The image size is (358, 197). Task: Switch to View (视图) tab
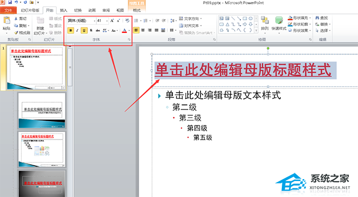coord(120,10)
